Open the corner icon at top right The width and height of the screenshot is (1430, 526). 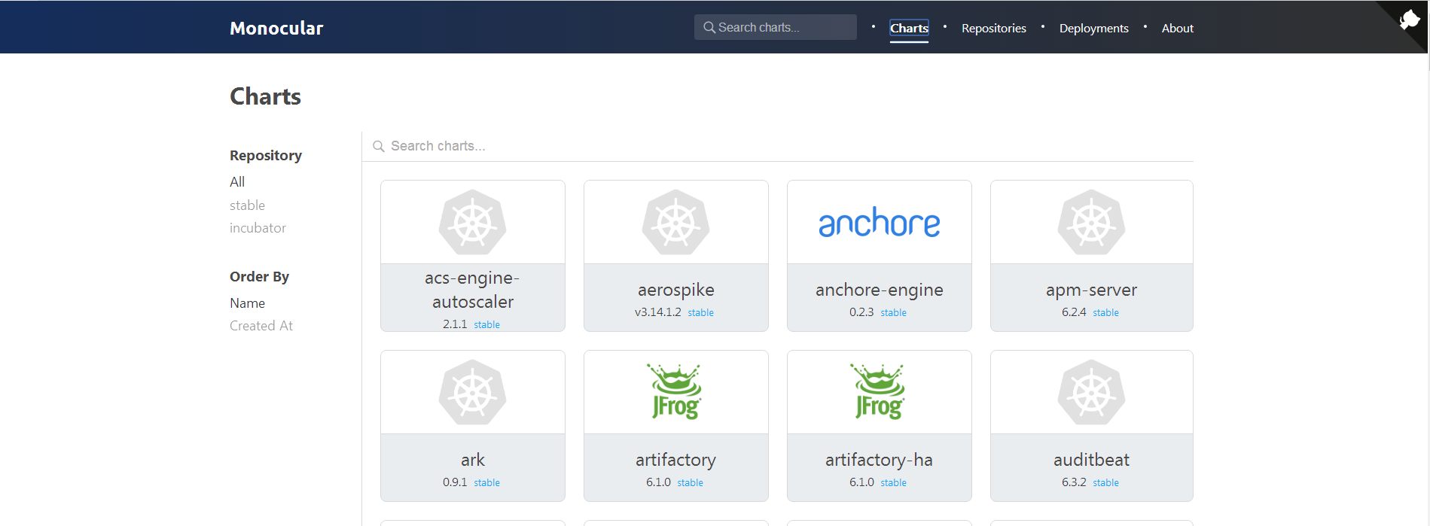(1409, 20)
